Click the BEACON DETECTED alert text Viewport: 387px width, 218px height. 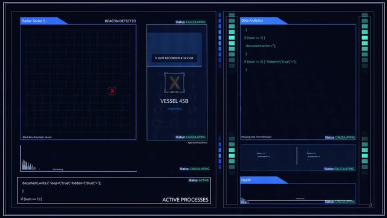tap(120, 21)
